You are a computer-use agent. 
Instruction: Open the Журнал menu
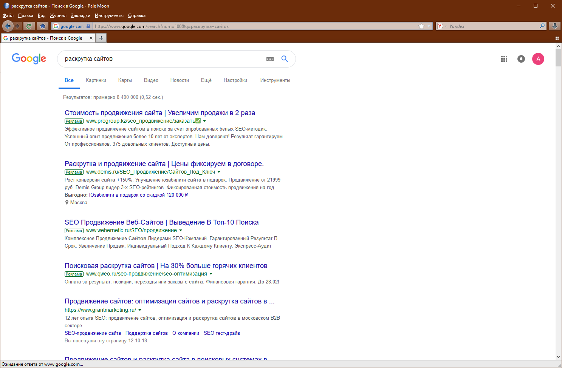point(58,15)
